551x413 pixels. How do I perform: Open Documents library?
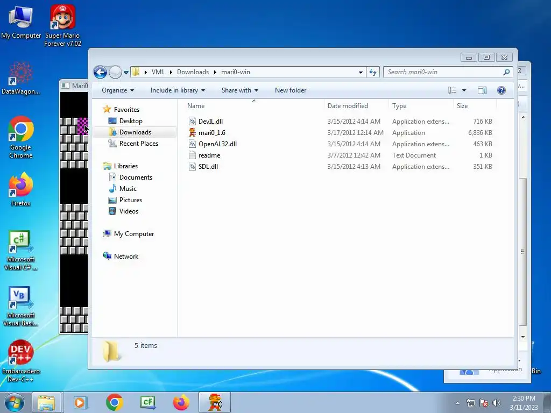[x=130, y=177]
